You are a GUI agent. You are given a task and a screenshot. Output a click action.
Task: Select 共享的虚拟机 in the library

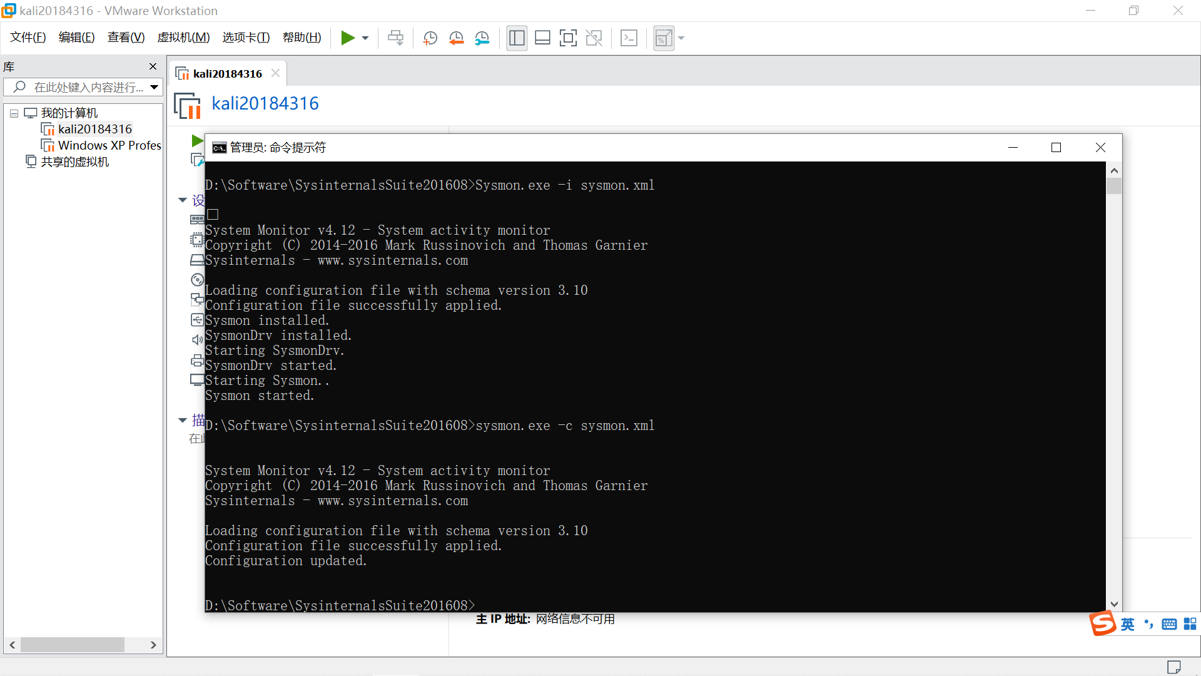point(74,161)
